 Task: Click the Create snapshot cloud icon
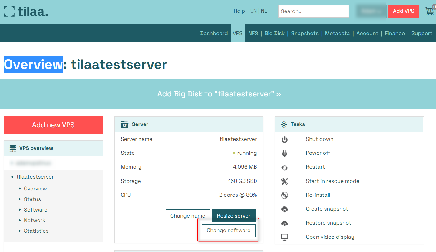285,209
